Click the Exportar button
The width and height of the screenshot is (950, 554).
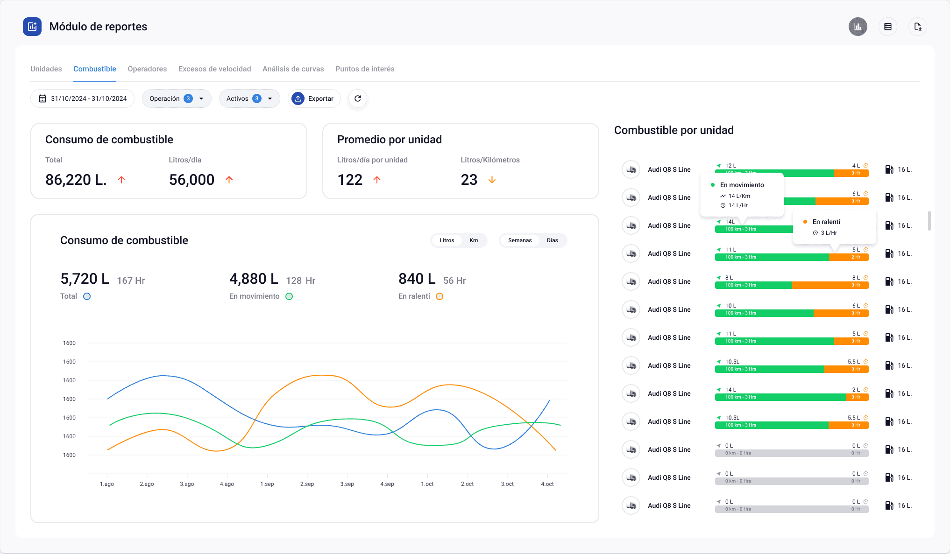pos(314,98)
